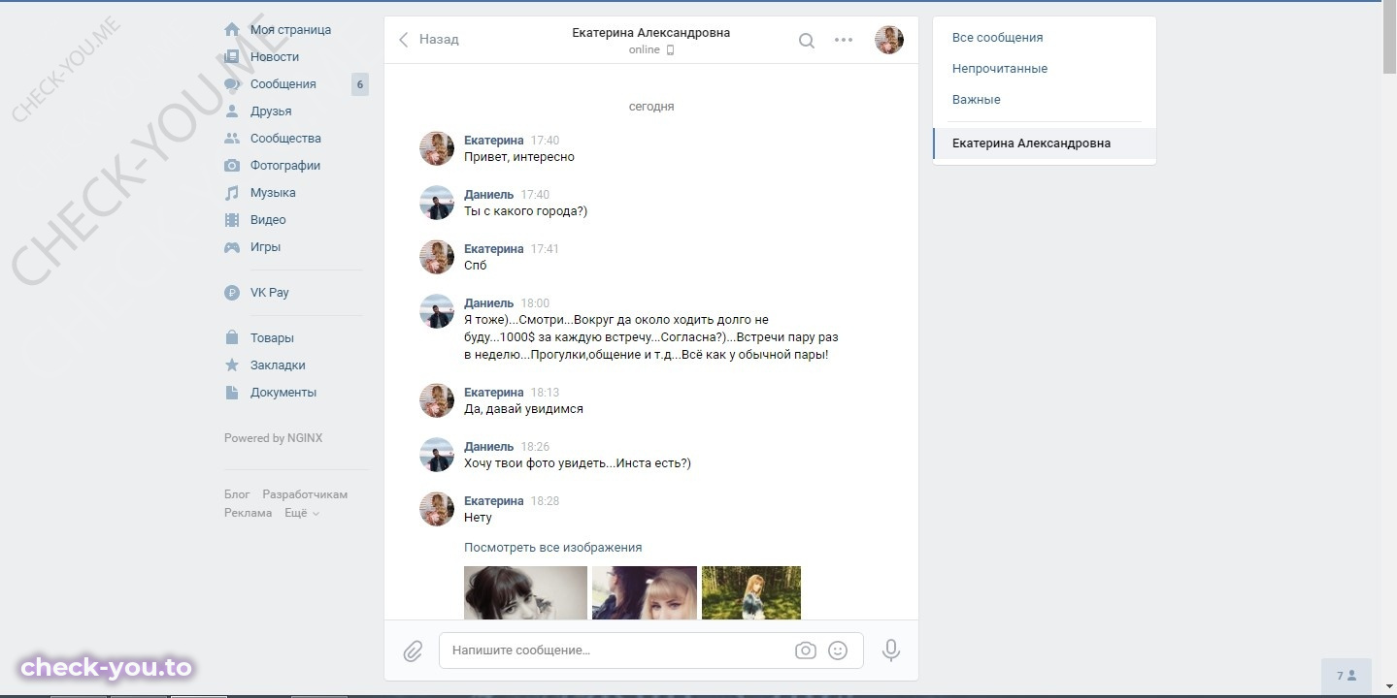Image resolution: width=1397 pixels, height=698 pixels.
Task: Click the message Да, давай увидимся
Action: point(524,409)
